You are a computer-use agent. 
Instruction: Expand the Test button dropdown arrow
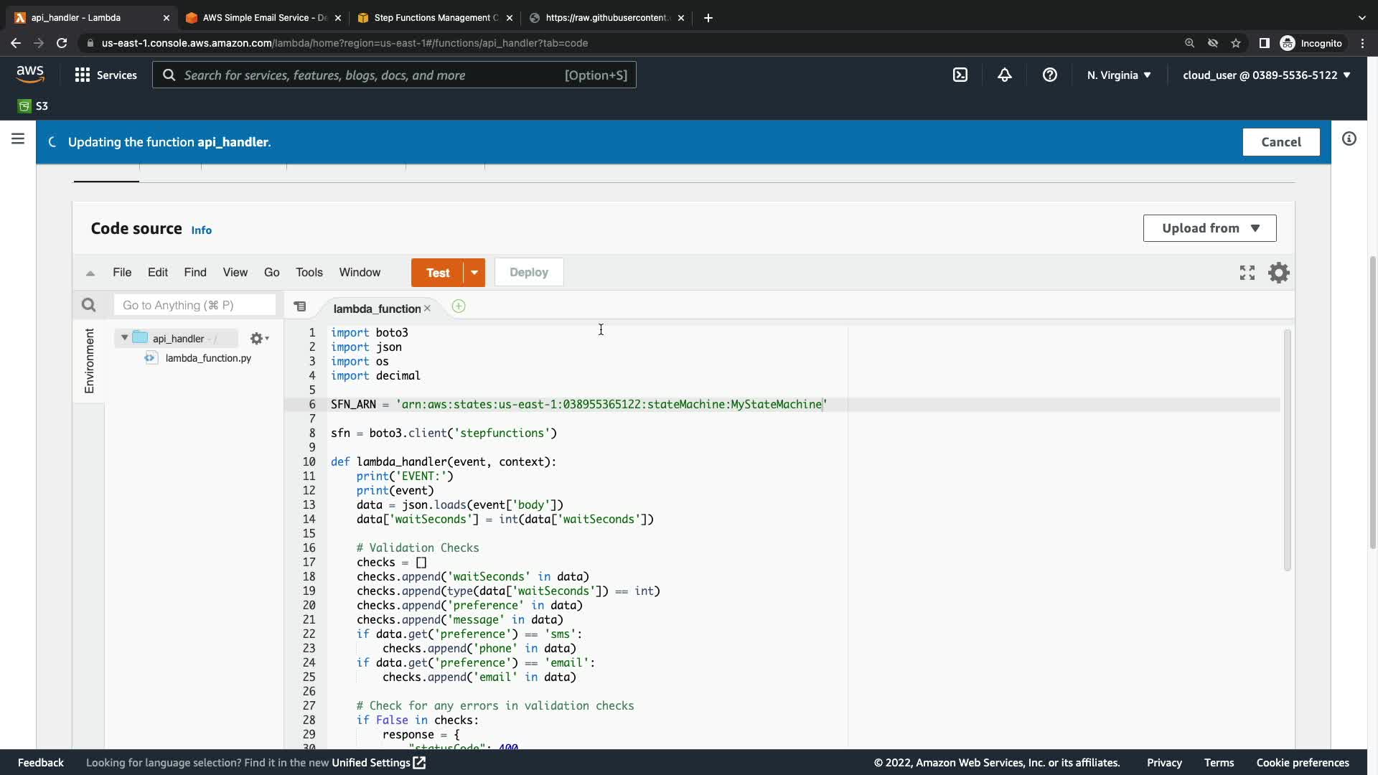(x=474, y=273)
